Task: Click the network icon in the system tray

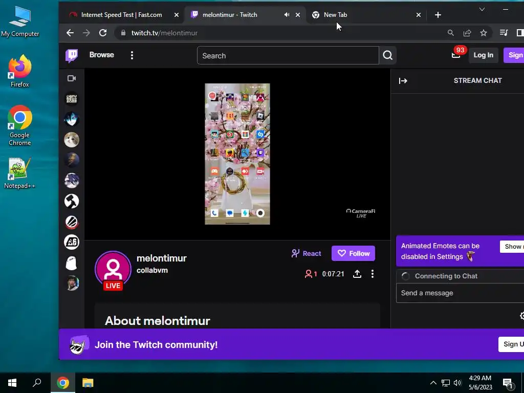Action: [x=446, y=383]
